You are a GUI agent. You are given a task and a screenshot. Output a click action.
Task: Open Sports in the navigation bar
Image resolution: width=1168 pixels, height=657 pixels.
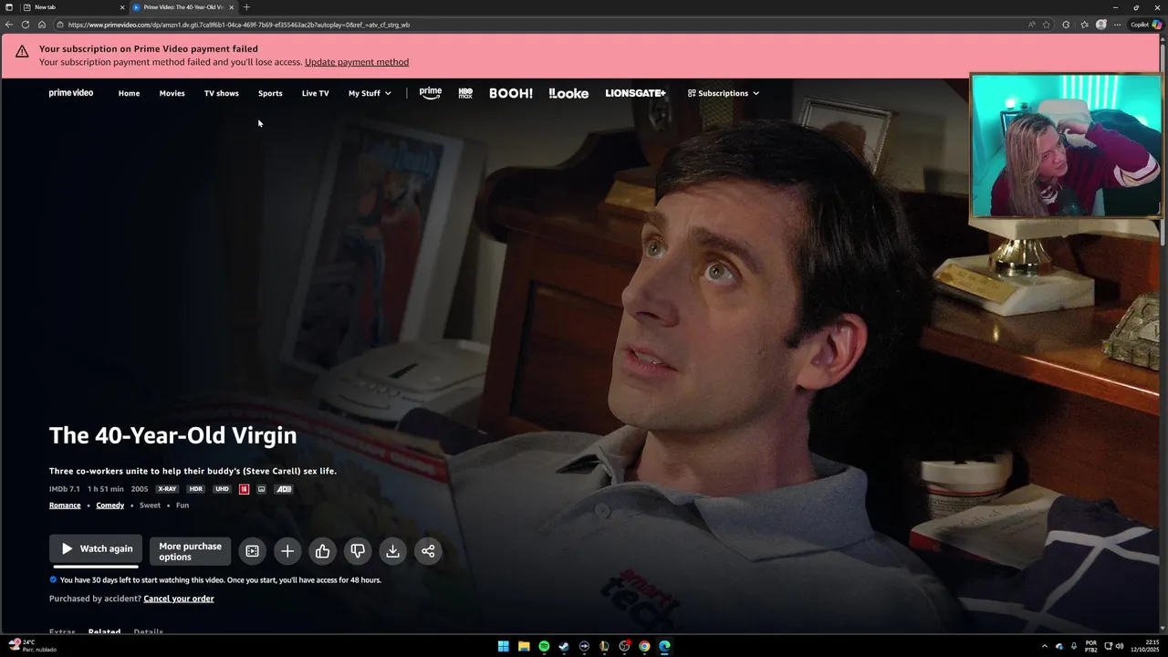point(270,93)
